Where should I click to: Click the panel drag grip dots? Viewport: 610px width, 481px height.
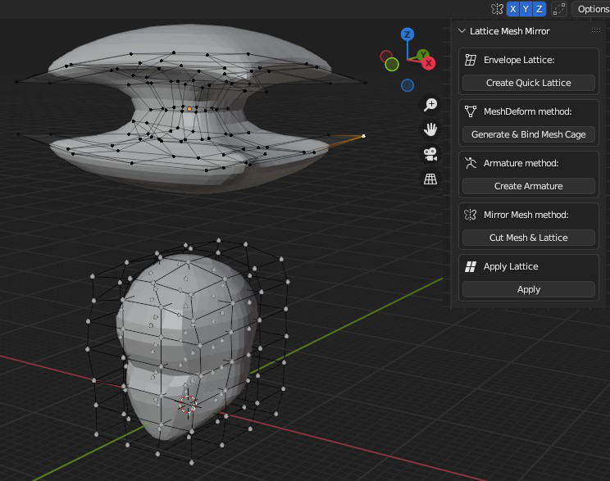click(595, 30)
